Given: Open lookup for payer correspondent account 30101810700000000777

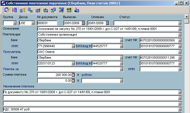Looking at the screenshot, I should [180, 46].
